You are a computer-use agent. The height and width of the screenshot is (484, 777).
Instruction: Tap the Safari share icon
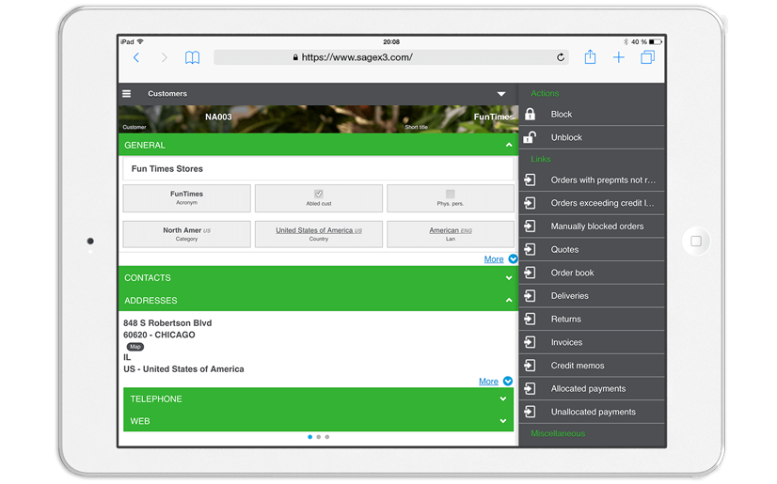pos(590,57)
